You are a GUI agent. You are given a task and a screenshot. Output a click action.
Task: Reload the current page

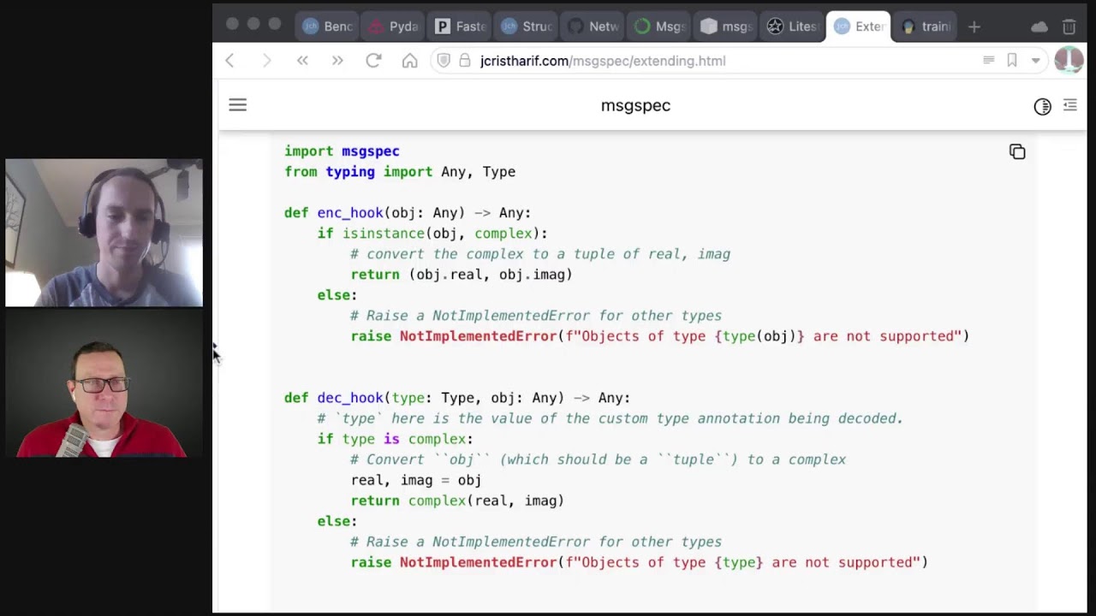click(x=373, y=61)
